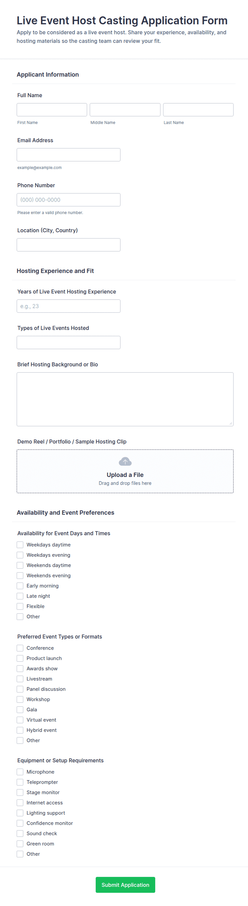The width and height of the screenshot is (248, 906).
Task: Click the Upload a File drop area
Action: coord(125,471)
